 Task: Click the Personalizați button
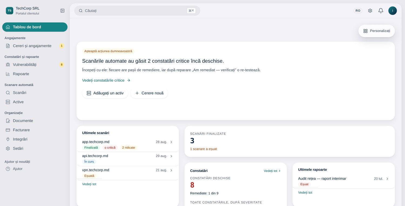376,31
